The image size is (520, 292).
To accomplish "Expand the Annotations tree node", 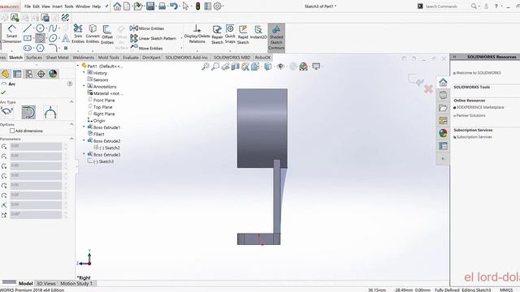I will click(84, 86).
